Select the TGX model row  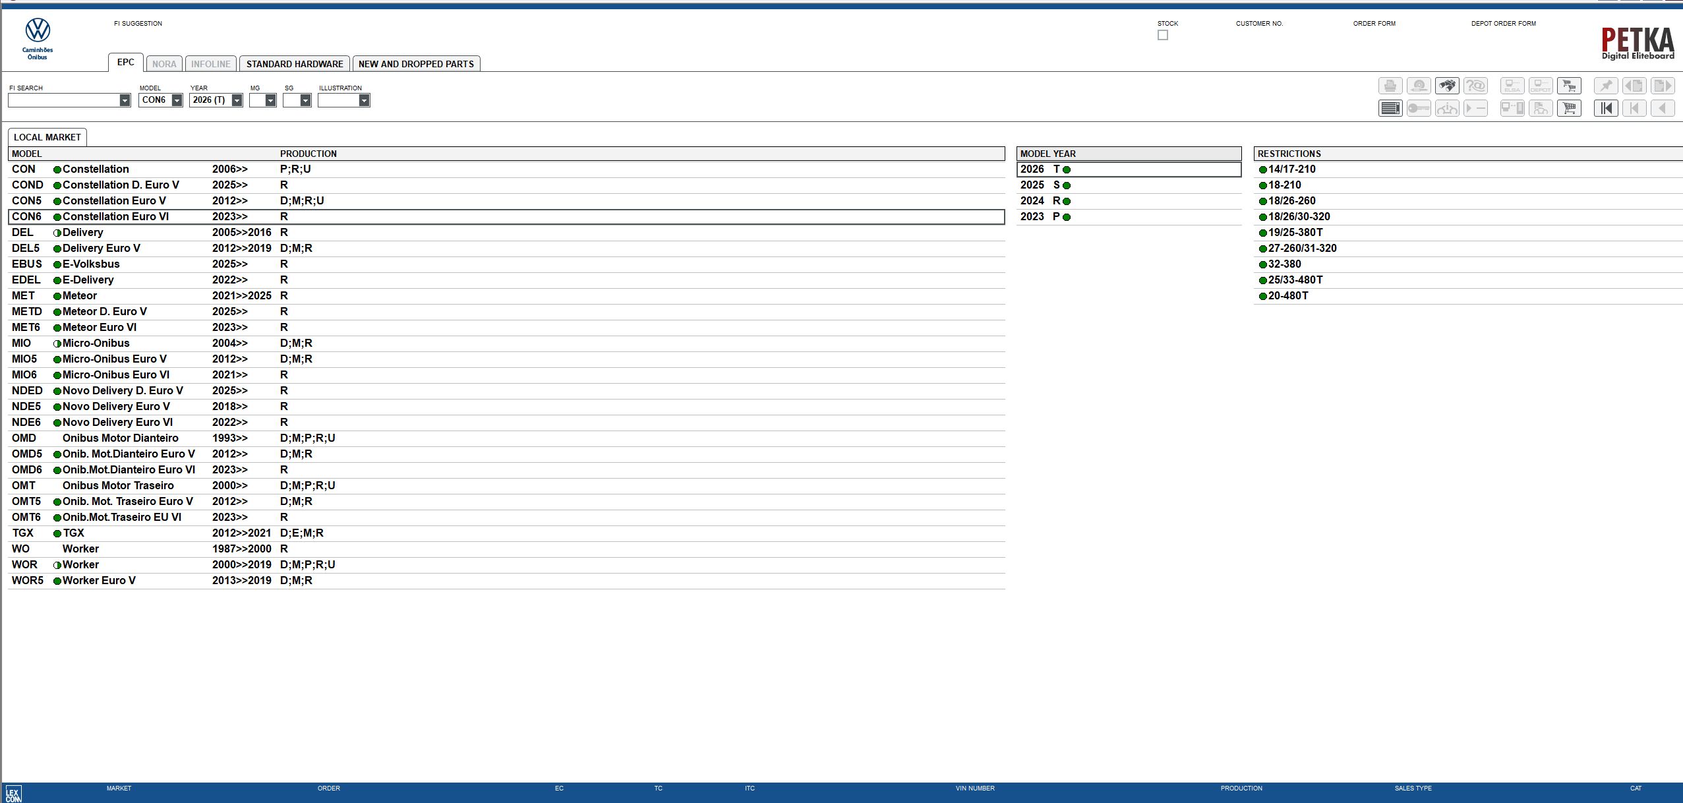coord(506,533)
